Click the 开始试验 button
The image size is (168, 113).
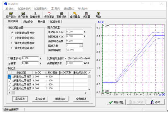pyautogui.click(x=116, y=102)
